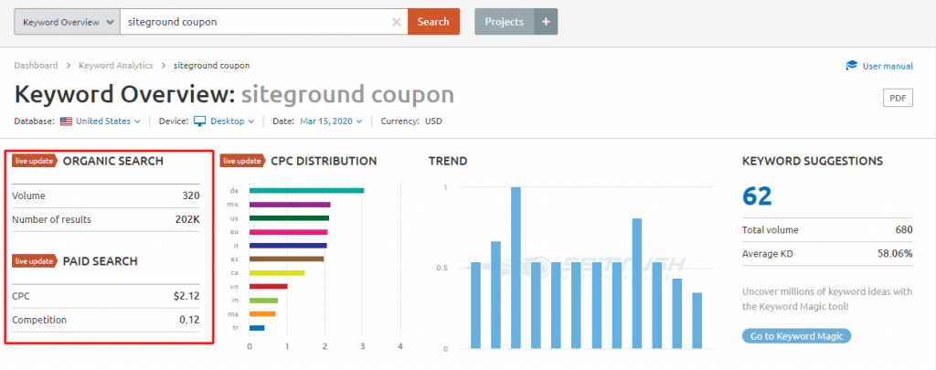The image size is (936, 370).
Task: Click the graduation cap manual icon
Action: coord(852,66)
